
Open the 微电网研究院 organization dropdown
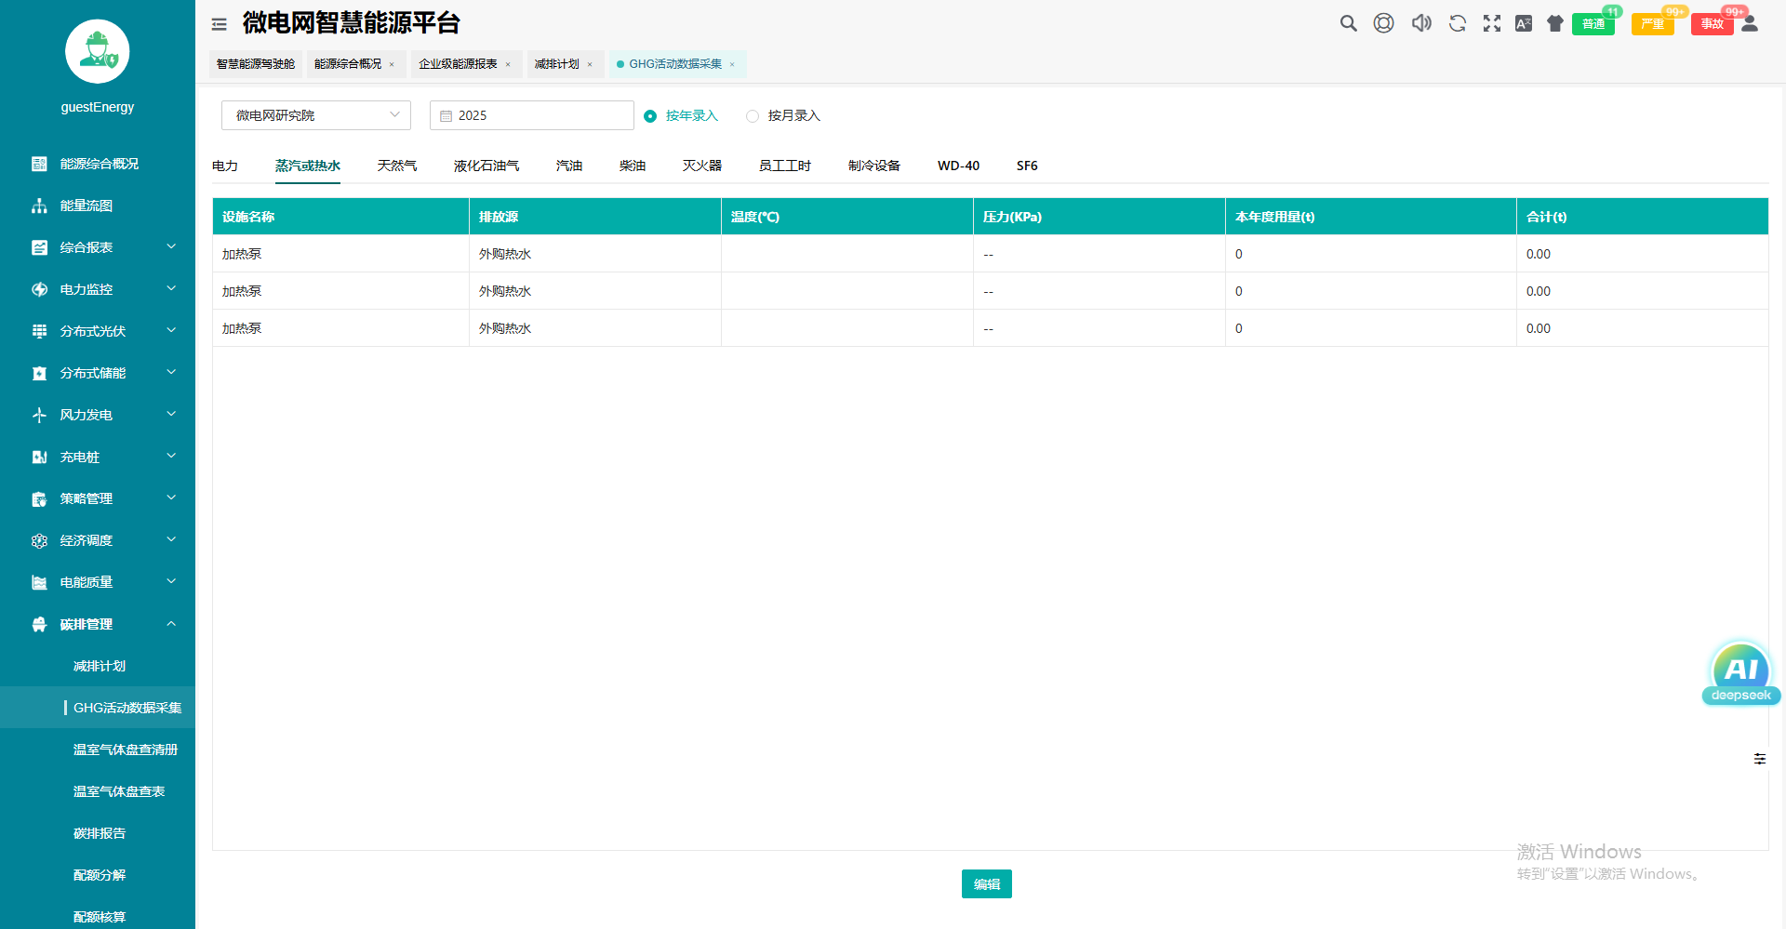315,115
